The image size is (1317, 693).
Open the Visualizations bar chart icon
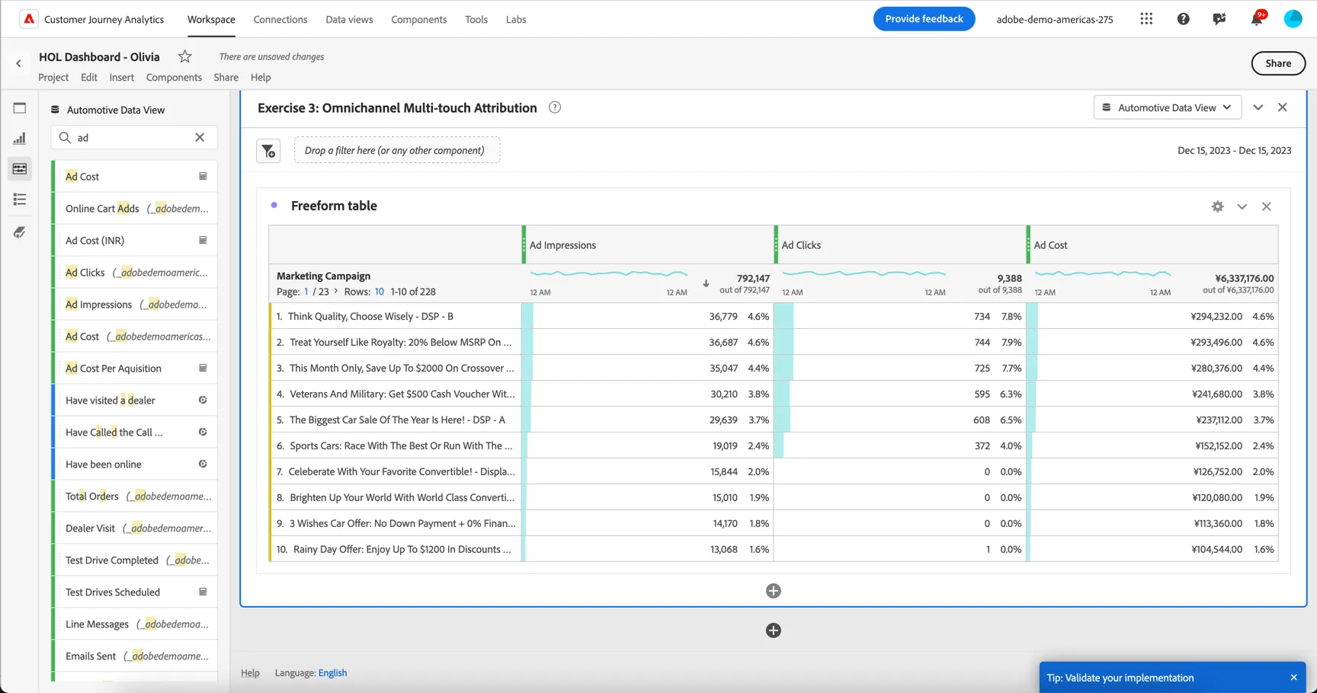pos(20,139)
